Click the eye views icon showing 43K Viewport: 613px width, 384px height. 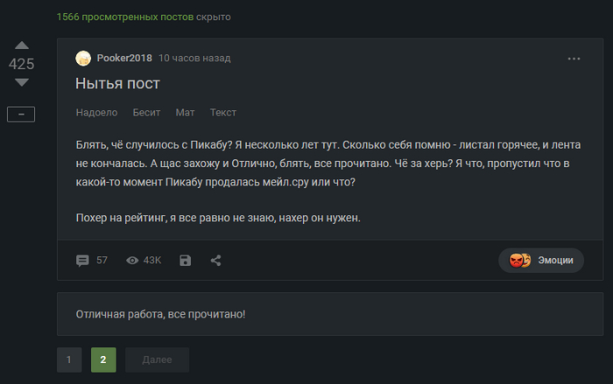point(132,260)
